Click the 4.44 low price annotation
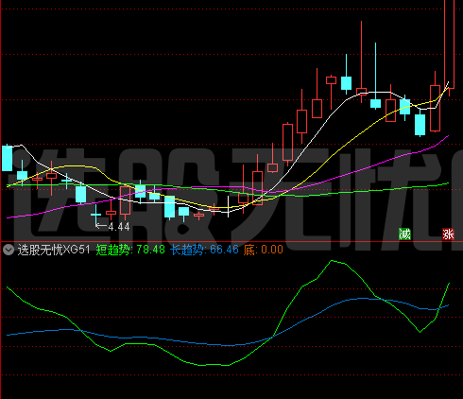463x399 pixels. pyautogui.click(x=119, y=227)
